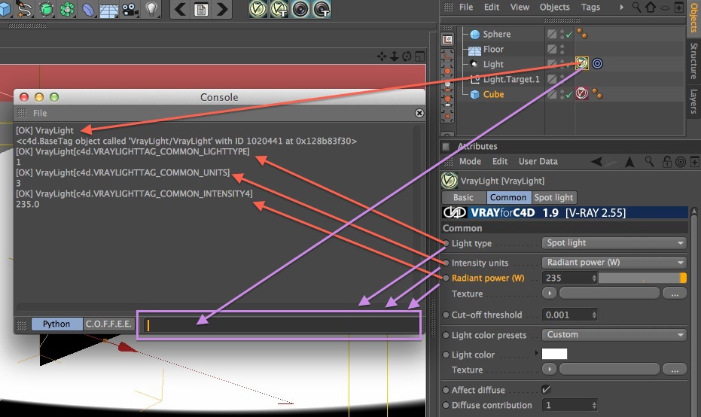Click the '...' button of Light color Texture
Image resolution: width=701 pixels, height=417 pixels.
(675, 369)
